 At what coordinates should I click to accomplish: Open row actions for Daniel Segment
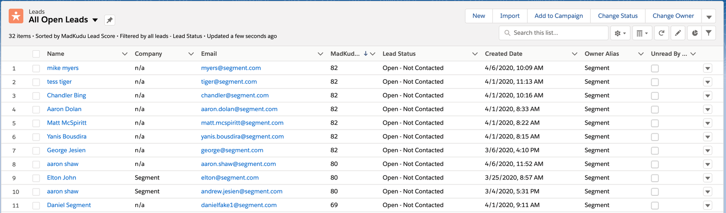tap(707, 205)
